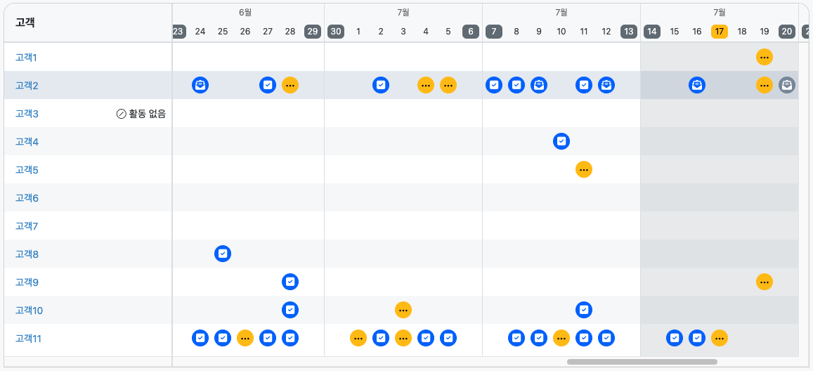813x371 pixels.
Task: Click 고객11's yellow ellipsis icon on June 26
Action: click(x=245, y=338)
